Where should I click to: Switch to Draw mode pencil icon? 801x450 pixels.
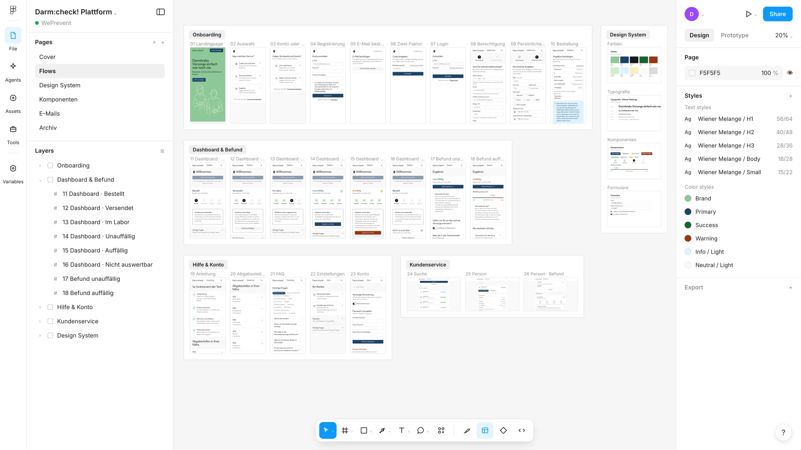pos(467,430)
